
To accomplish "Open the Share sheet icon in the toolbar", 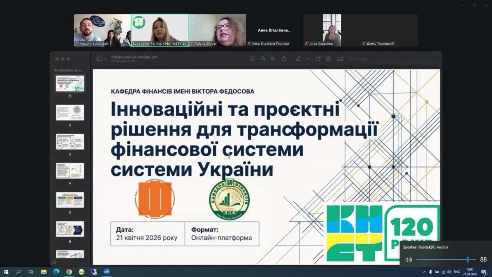I will [x=284, y=59].
